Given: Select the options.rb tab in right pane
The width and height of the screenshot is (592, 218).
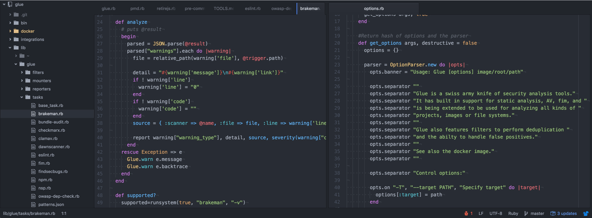Looking at the screenshot, I should [373, 9].
